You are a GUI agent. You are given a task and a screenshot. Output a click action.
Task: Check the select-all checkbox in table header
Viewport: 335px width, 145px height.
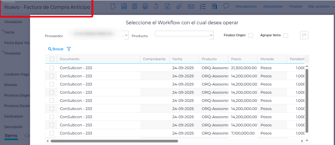pos(52,59)
